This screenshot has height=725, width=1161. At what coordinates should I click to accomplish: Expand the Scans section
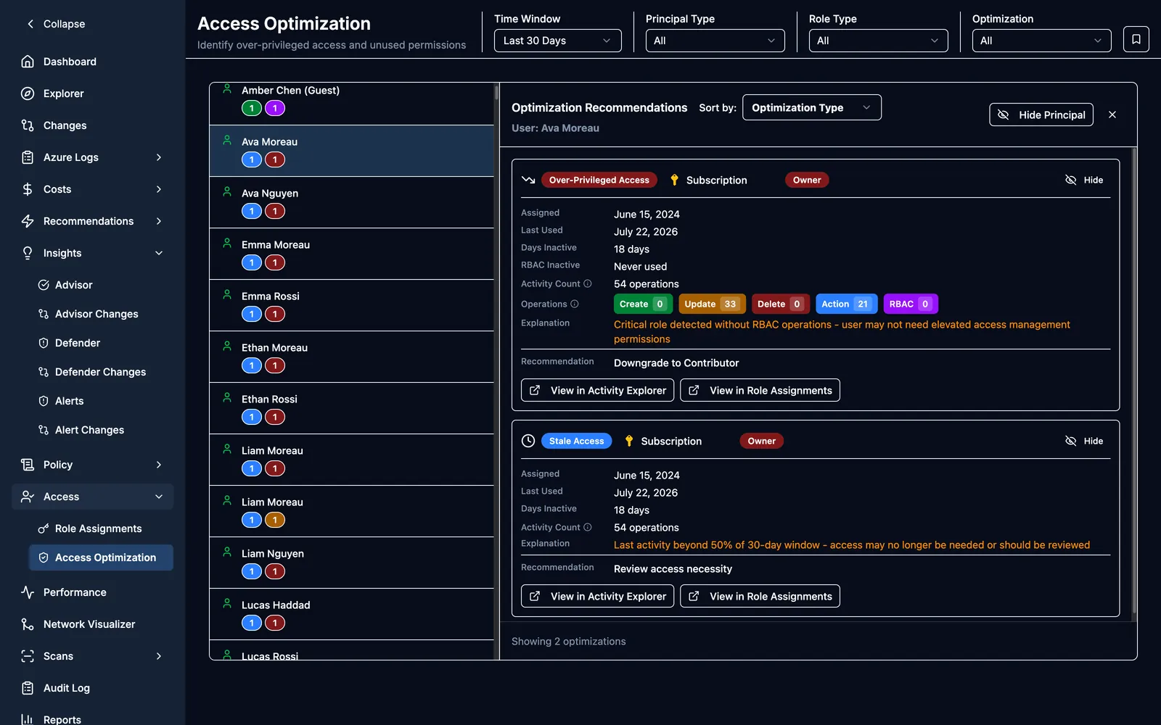pos(93,656)
